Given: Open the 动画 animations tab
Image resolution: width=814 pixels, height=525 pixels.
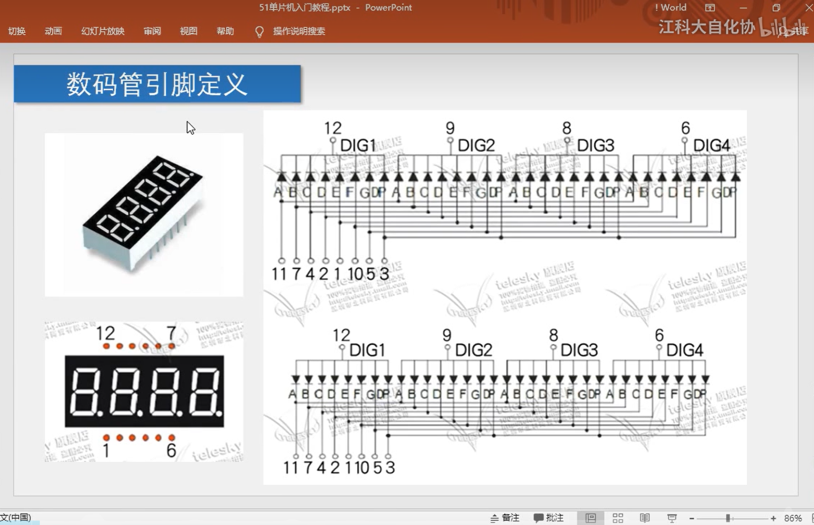Looking at the screenshot, I should pyautogui.click(x=53, y=31).
